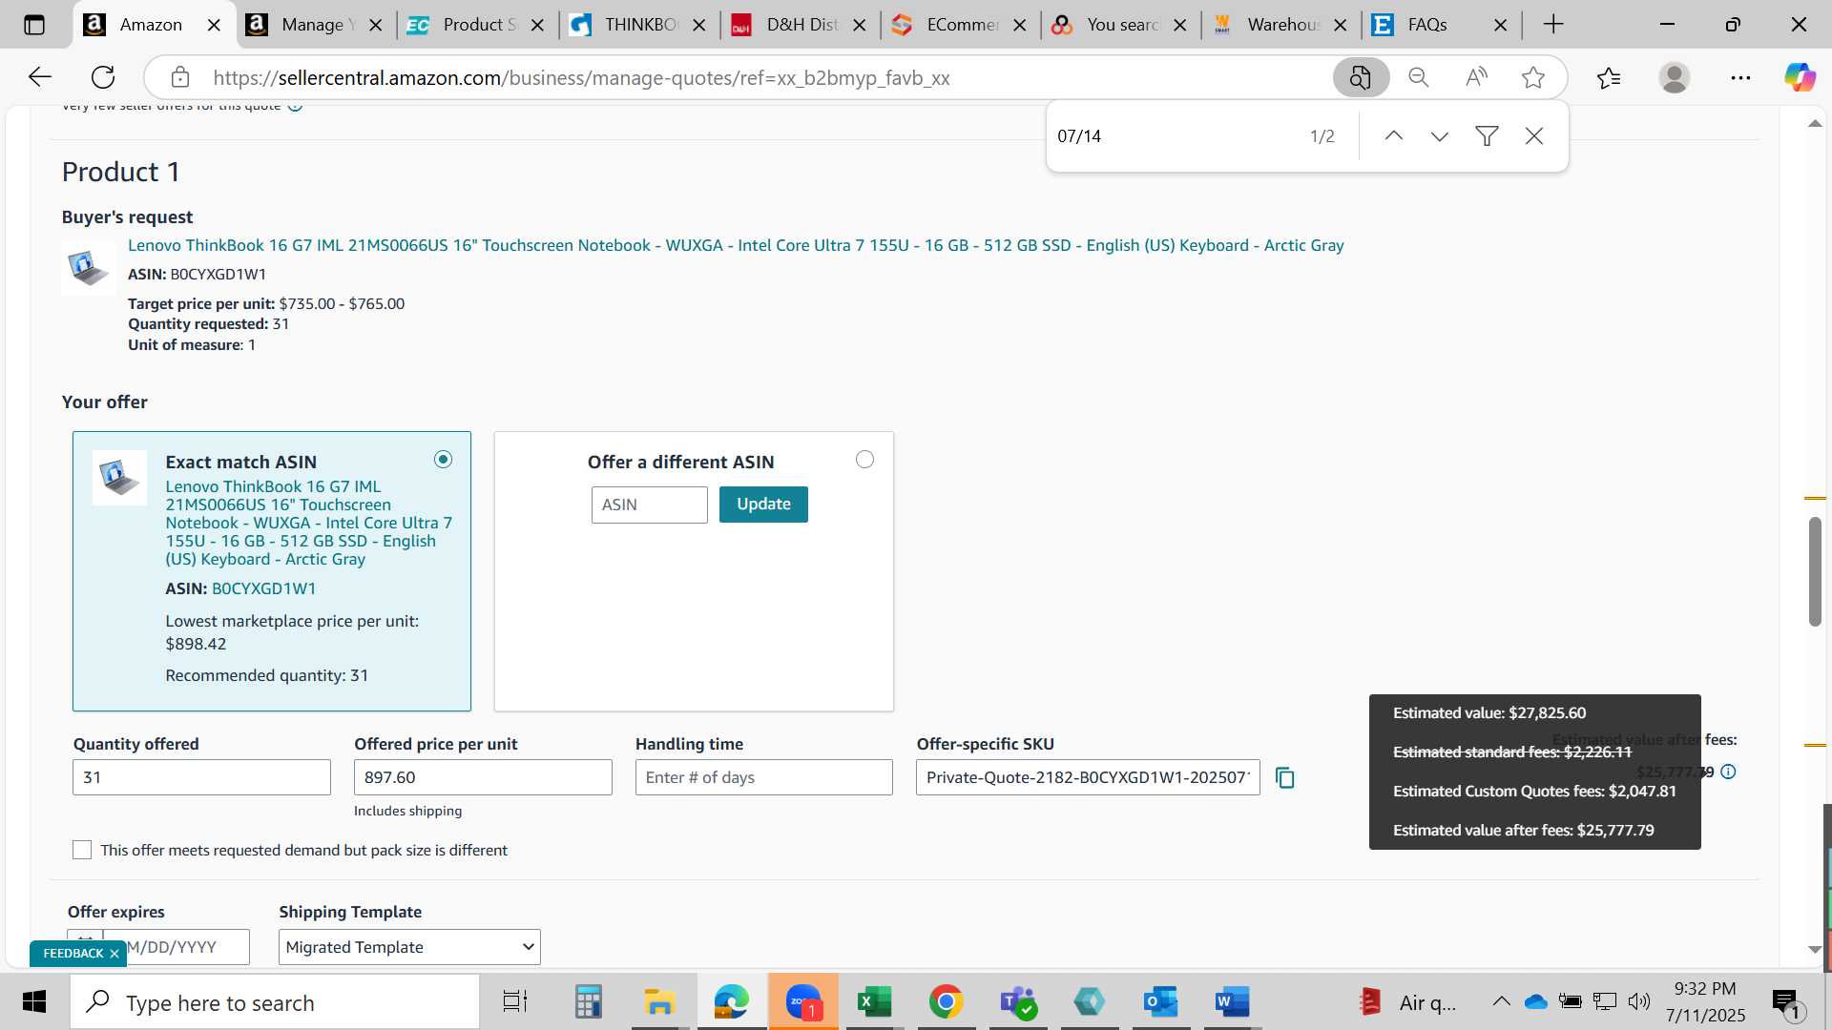Switch to Excel on taskbar
Viewport: 1832px width, 1030px height.
click(874, 1002)
